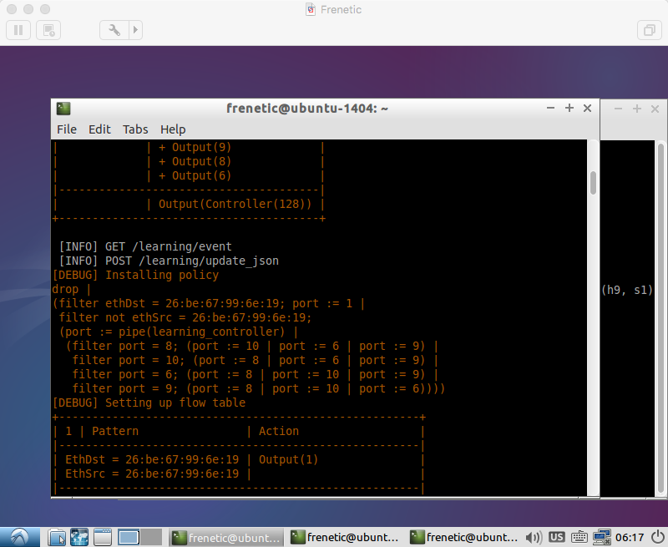Click the '+ Output(6)' line

click(195, 175)
